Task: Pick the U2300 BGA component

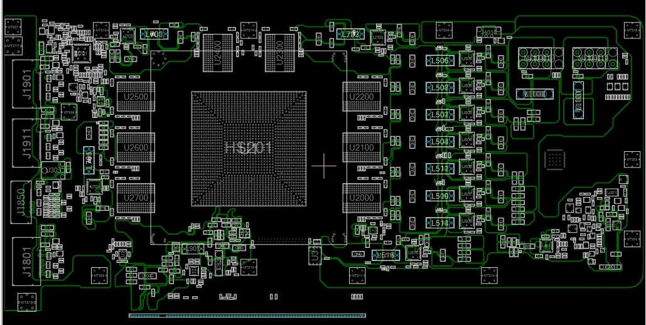Action: click(280, 53)
